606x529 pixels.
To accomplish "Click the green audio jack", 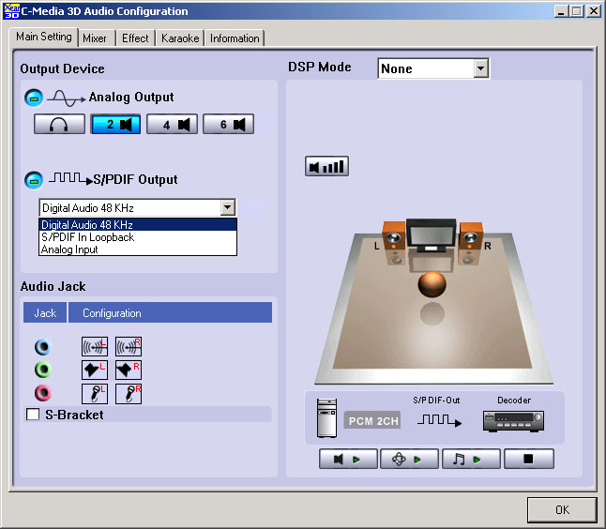I will coord(42,370).
